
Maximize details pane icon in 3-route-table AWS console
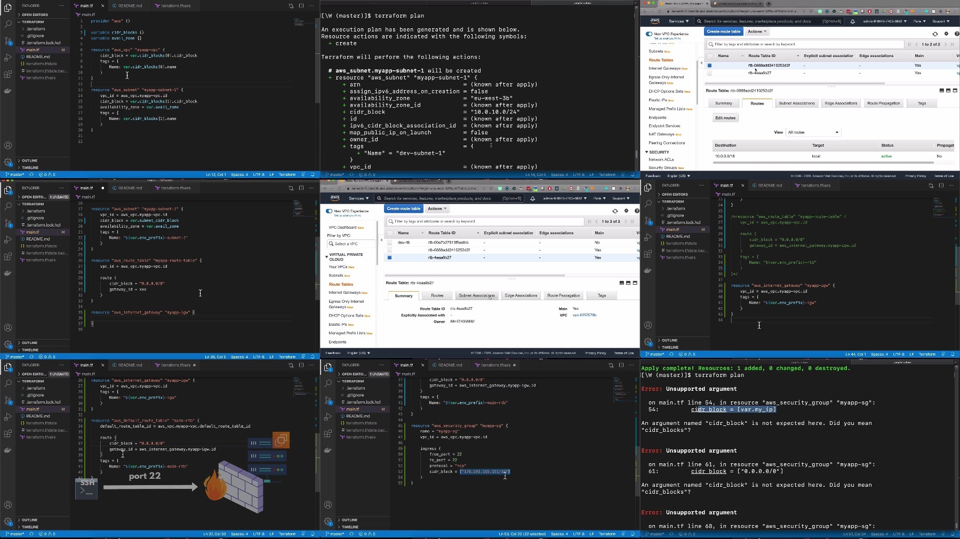pos(635,283)
